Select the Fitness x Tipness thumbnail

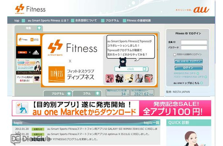tap(29, 40)
